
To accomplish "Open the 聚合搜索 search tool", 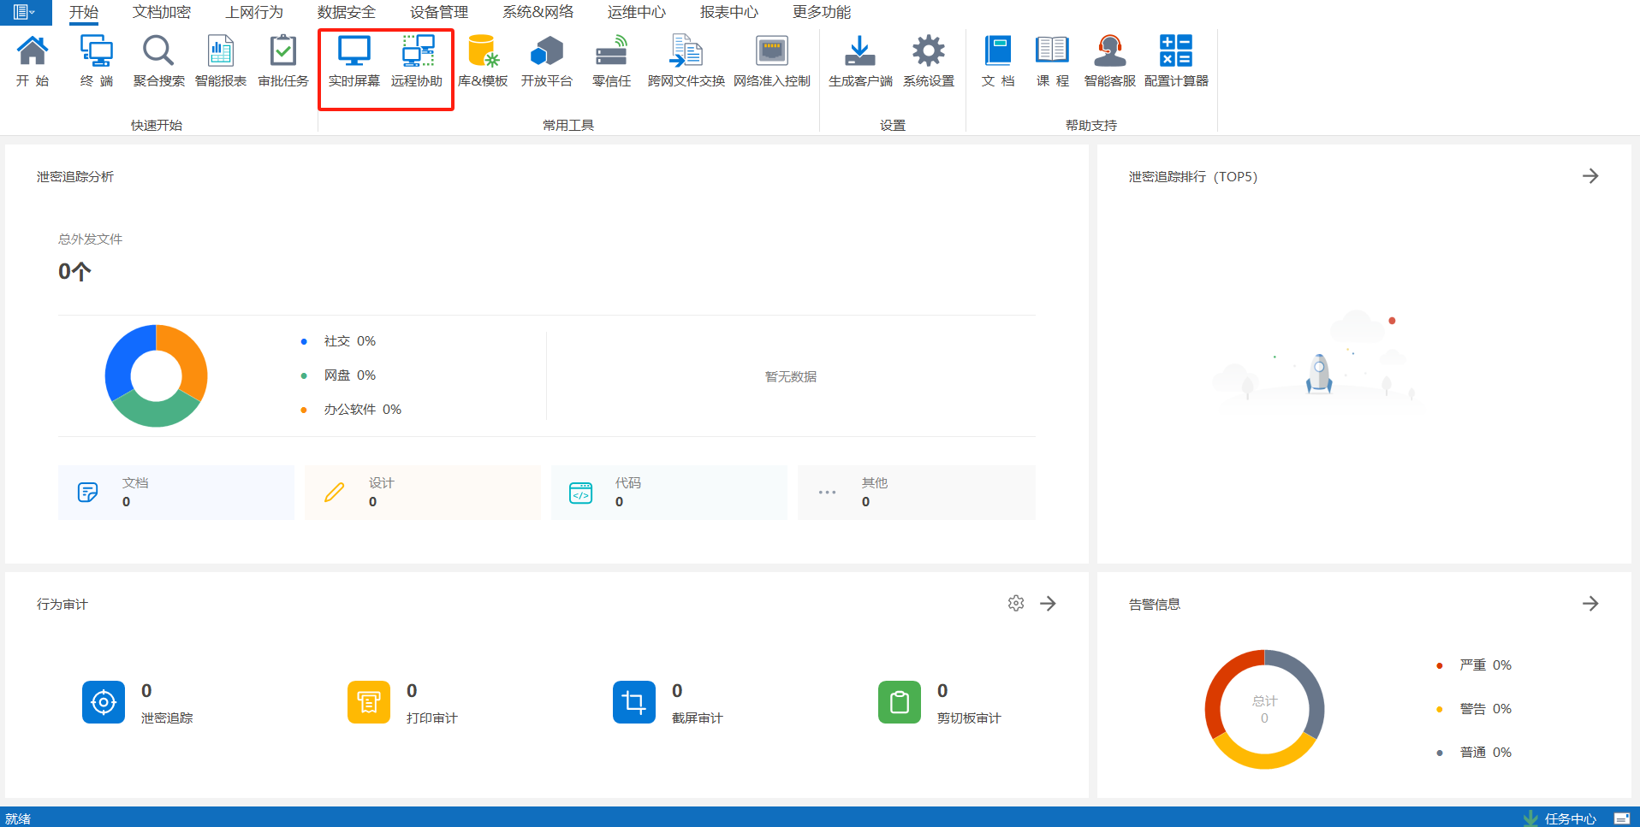I will [x=158, y=61].
